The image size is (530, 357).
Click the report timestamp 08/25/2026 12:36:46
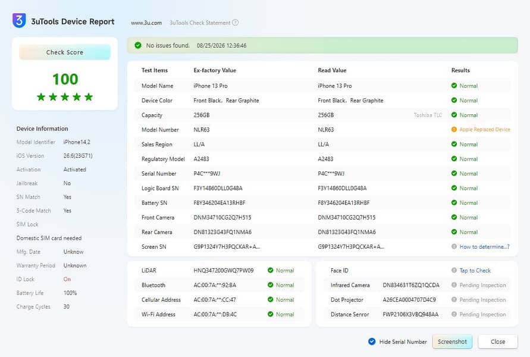click(x=221, y=45)
